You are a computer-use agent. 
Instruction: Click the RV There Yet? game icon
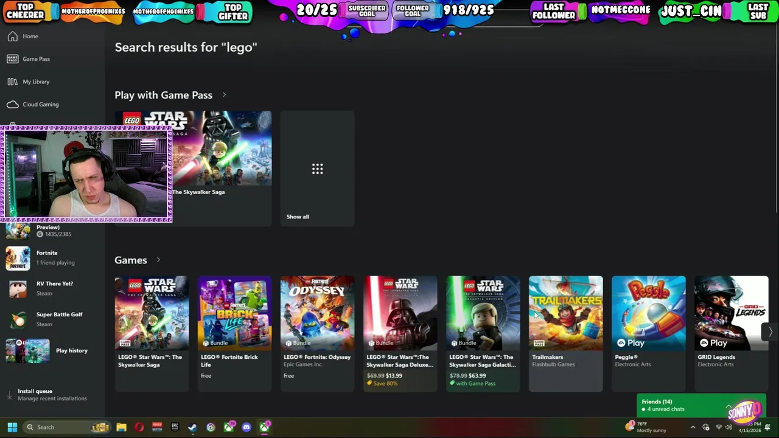click(x=18, y=288)
